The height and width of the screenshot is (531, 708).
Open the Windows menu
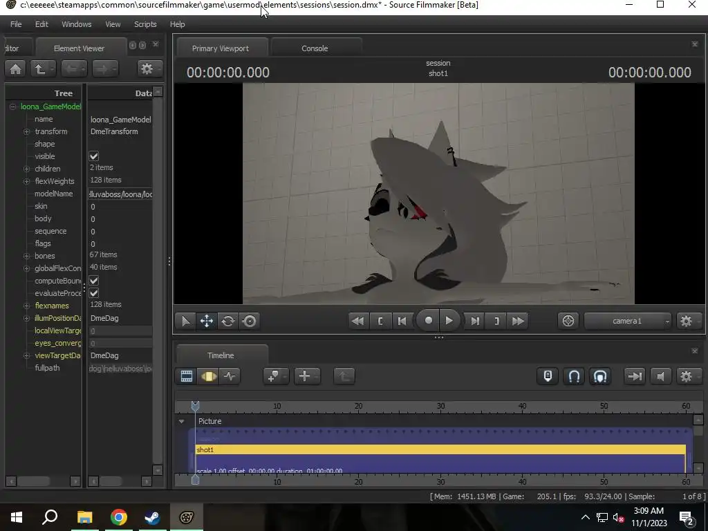coord(76,24)
